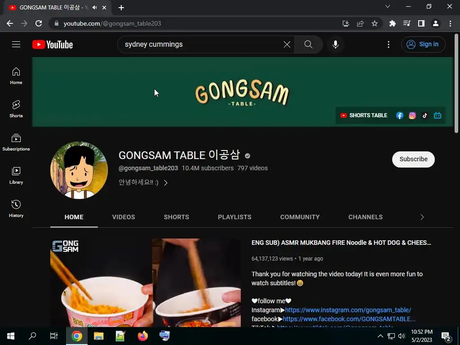The image size is (460, 345).
Task: Open the ASMR MUKBANG FIRE Noodle title
Action: (x=341, y=243)
